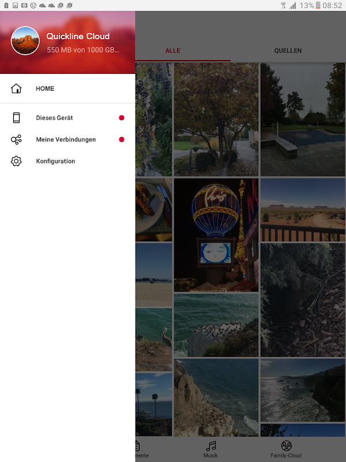
Task: Open the palm trees sunset photo
Action: 153,405
